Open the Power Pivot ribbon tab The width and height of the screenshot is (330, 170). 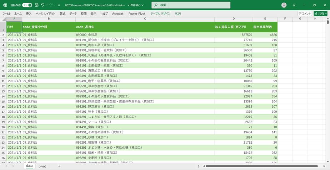point(137,14)
